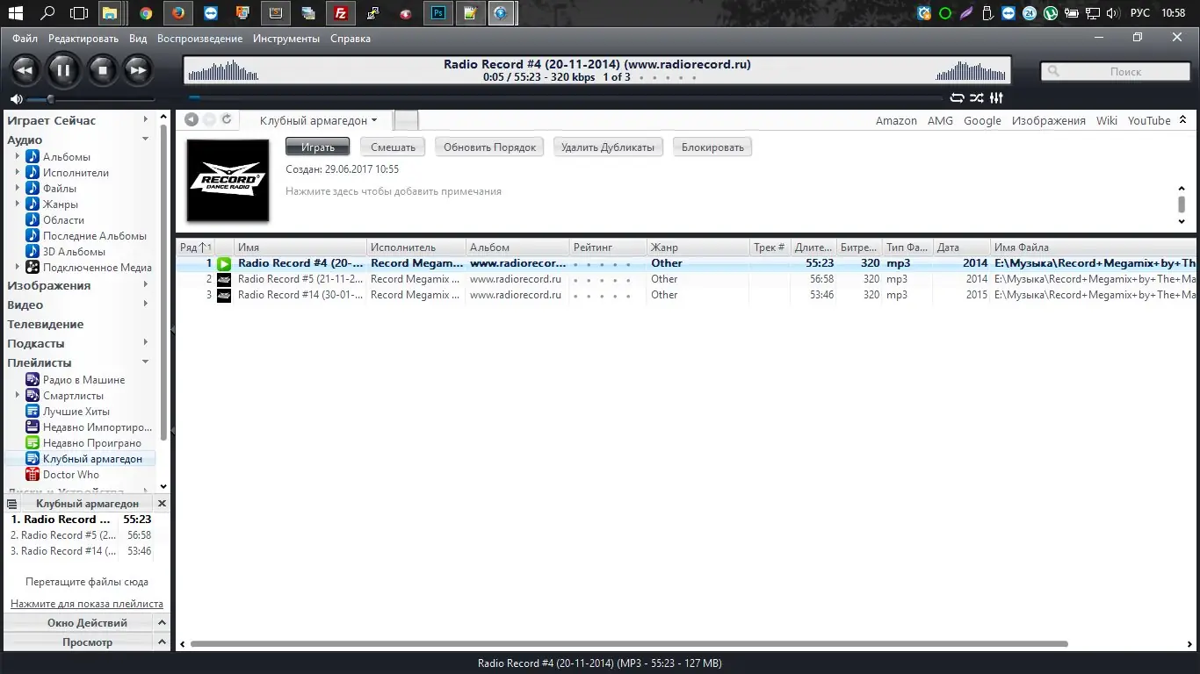Expand the Подкасты section
The height and width of the screenshot is (674, 1200).
[x=146, y=343]
